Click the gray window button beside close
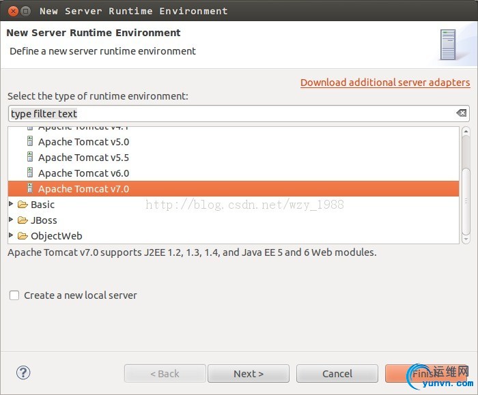478x395 pixels. [x=26, y=12]
